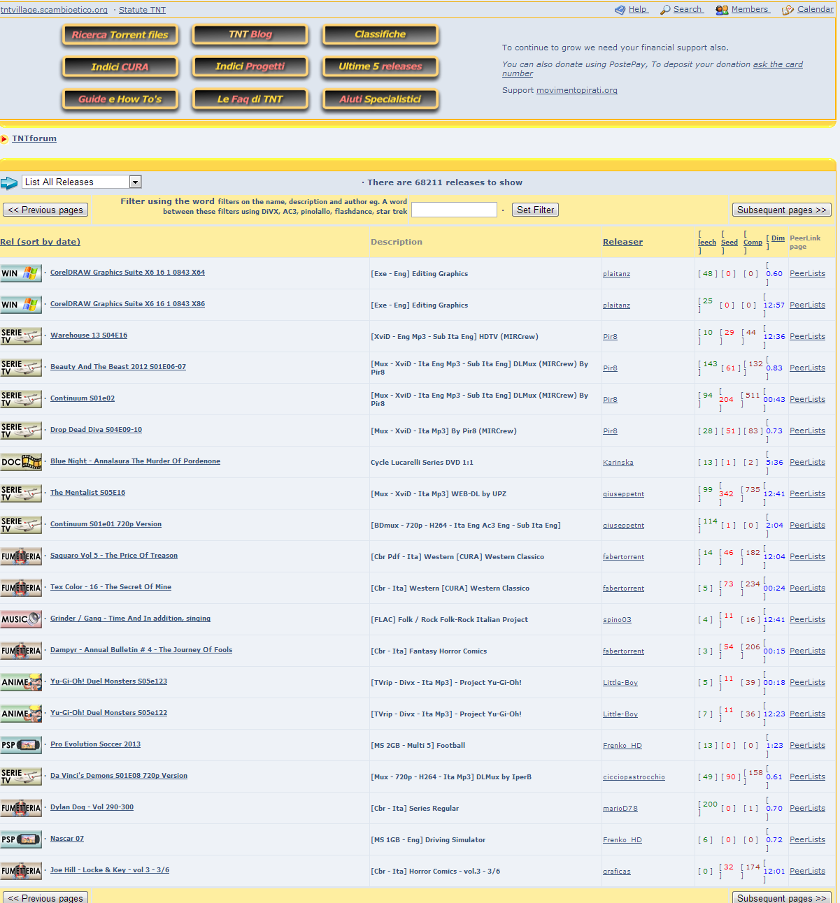
Task: Click ANIME icon beside Yu-Gi-Oh S05e123
Action: 21,682
